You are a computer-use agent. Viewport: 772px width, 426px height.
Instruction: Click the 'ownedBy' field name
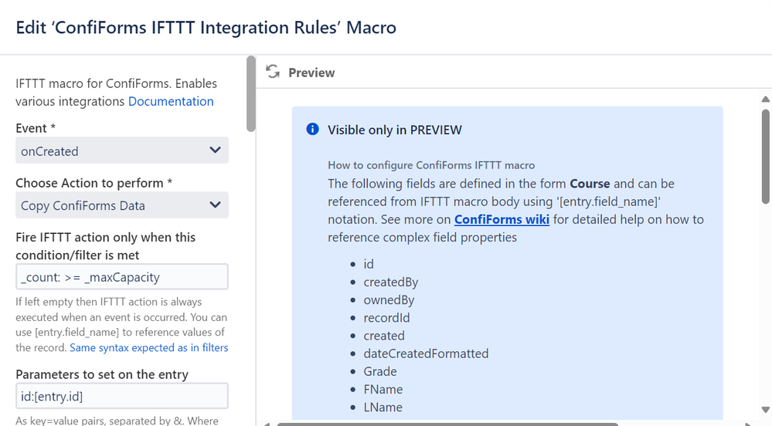(389, 300)
